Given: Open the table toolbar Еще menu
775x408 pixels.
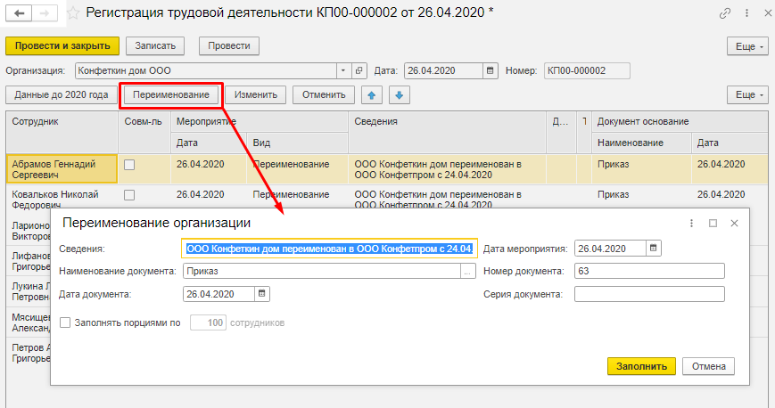Looking at the screenshot, I should [x=746, y=94].
